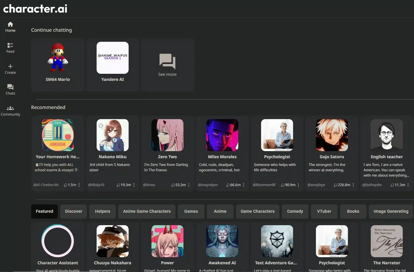
Task: Click the 90.9m chat count
Action: coord(288,185)
